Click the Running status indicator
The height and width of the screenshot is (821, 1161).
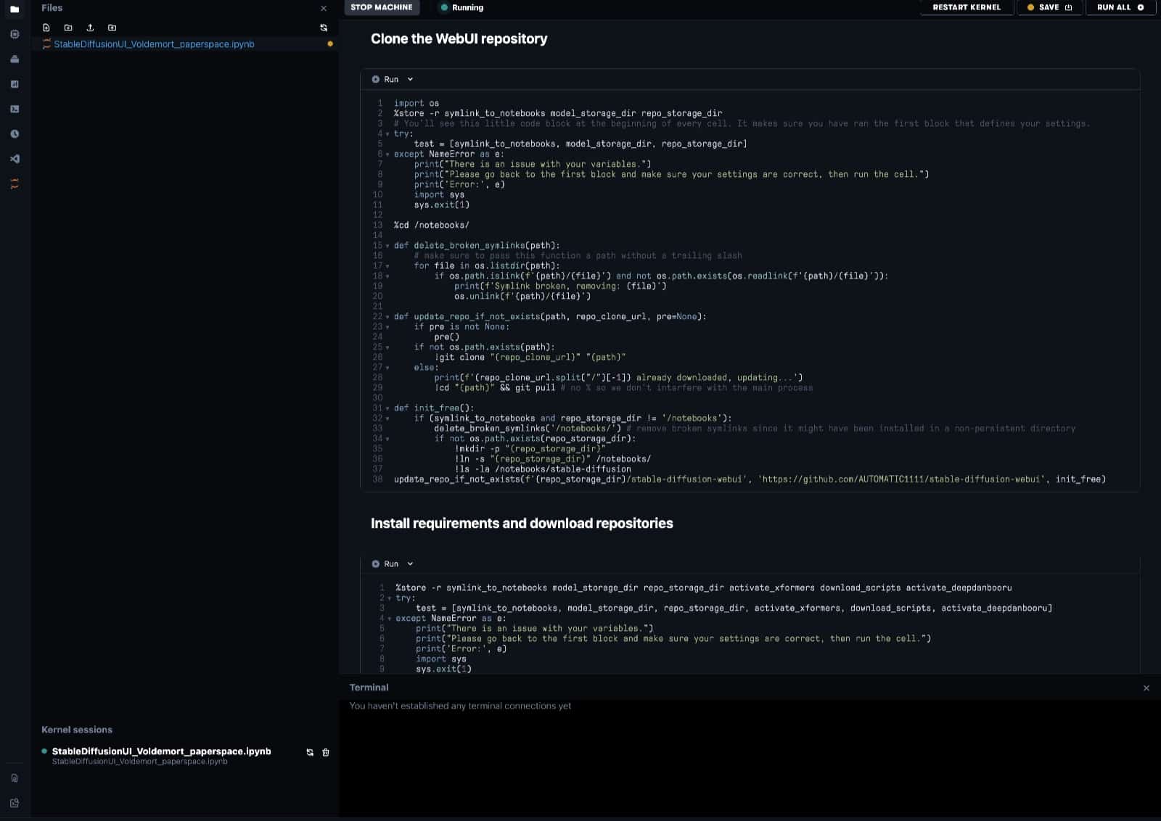point(461,7)
